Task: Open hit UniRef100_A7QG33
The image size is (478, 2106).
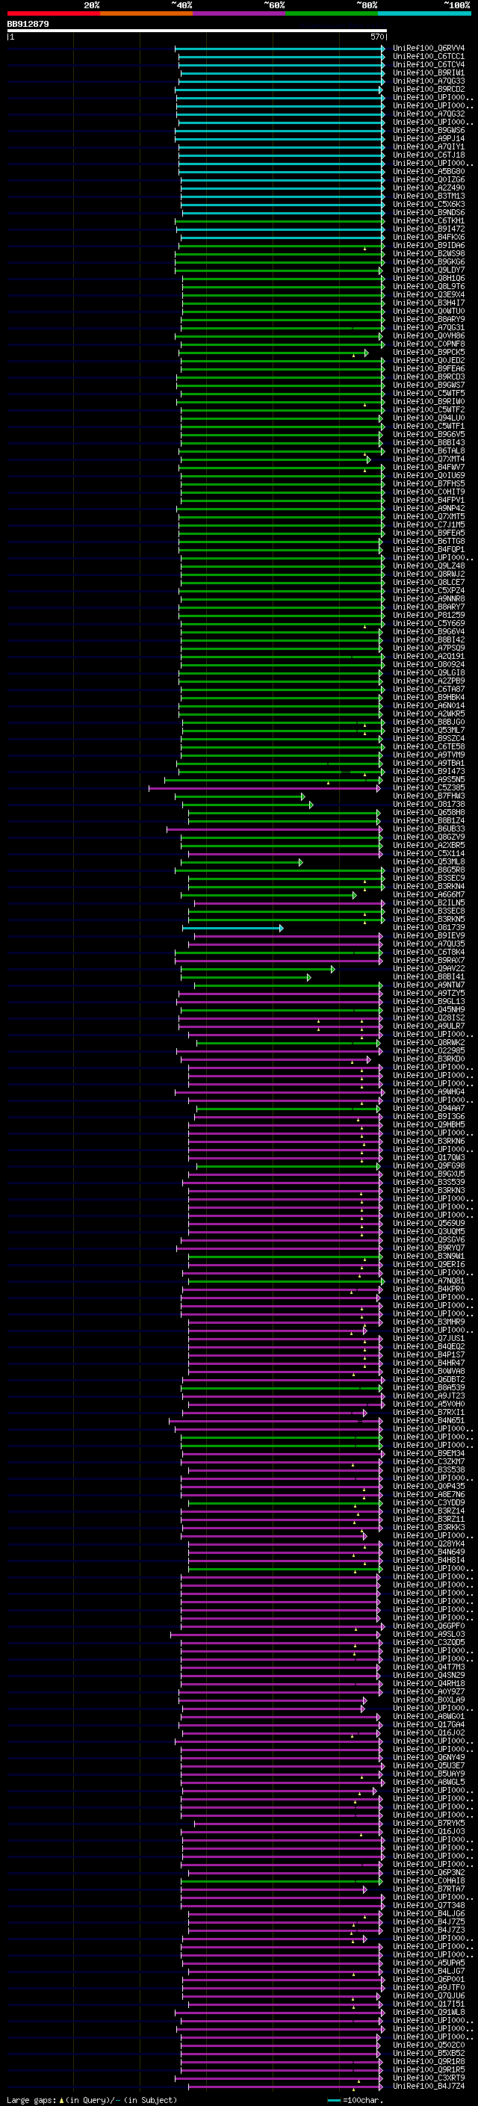Action: tap(428, 81)
